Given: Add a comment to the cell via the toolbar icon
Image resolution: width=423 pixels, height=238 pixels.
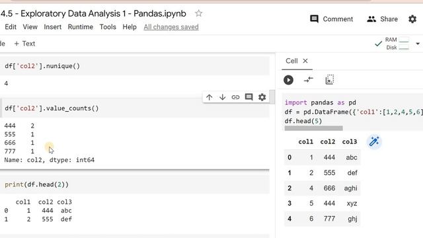Looking at the screenshot, I should (249, 97).
